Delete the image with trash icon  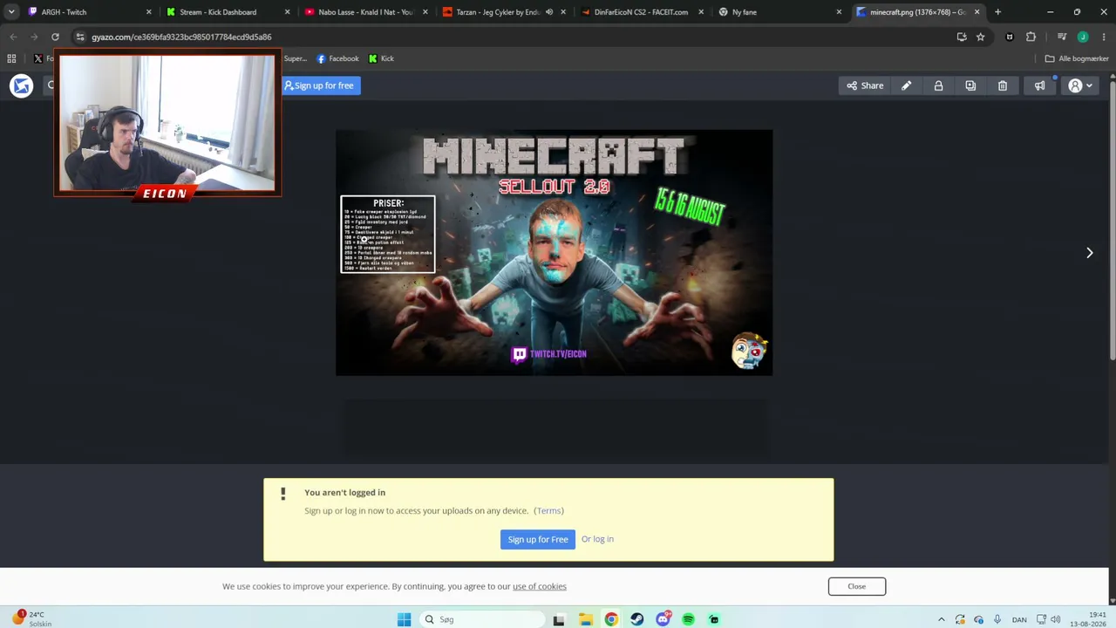1003,85
